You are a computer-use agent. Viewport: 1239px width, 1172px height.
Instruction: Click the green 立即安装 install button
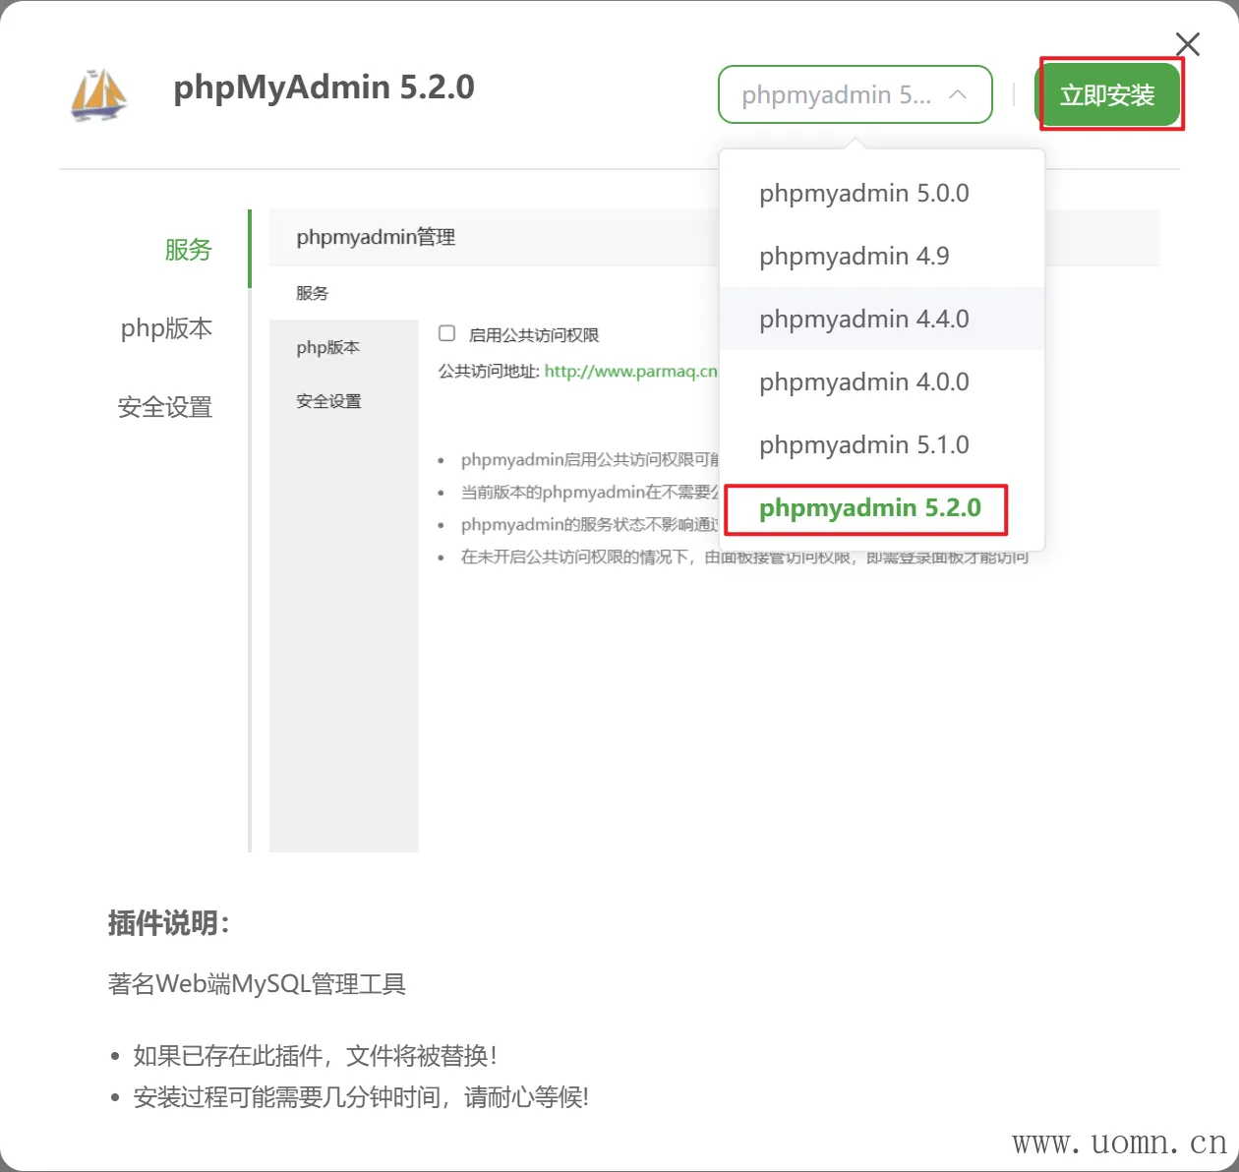1107,94
